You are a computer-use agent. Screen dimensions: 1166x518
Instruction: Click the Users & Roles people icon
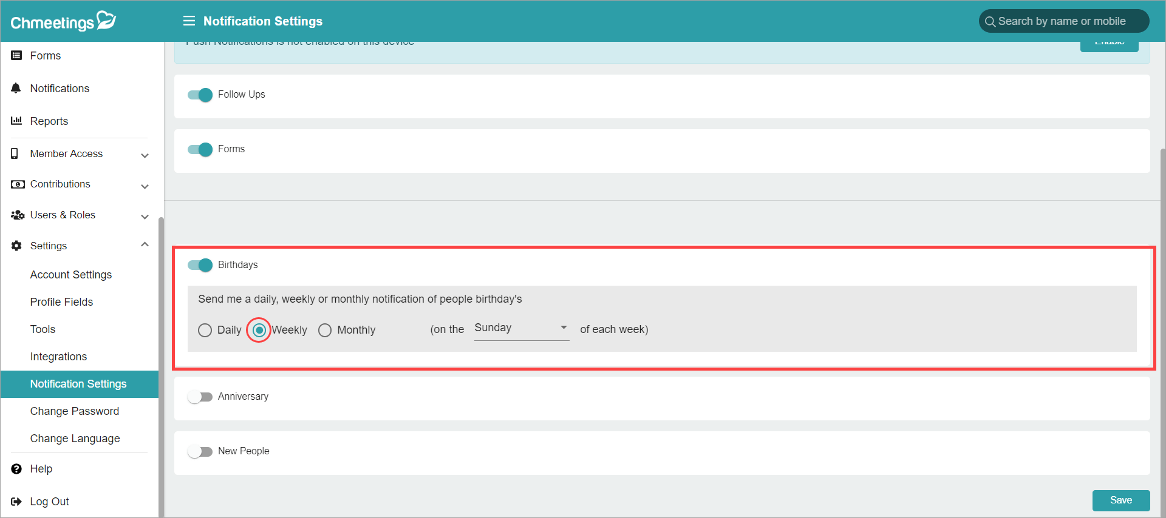[x=18, y=215]
